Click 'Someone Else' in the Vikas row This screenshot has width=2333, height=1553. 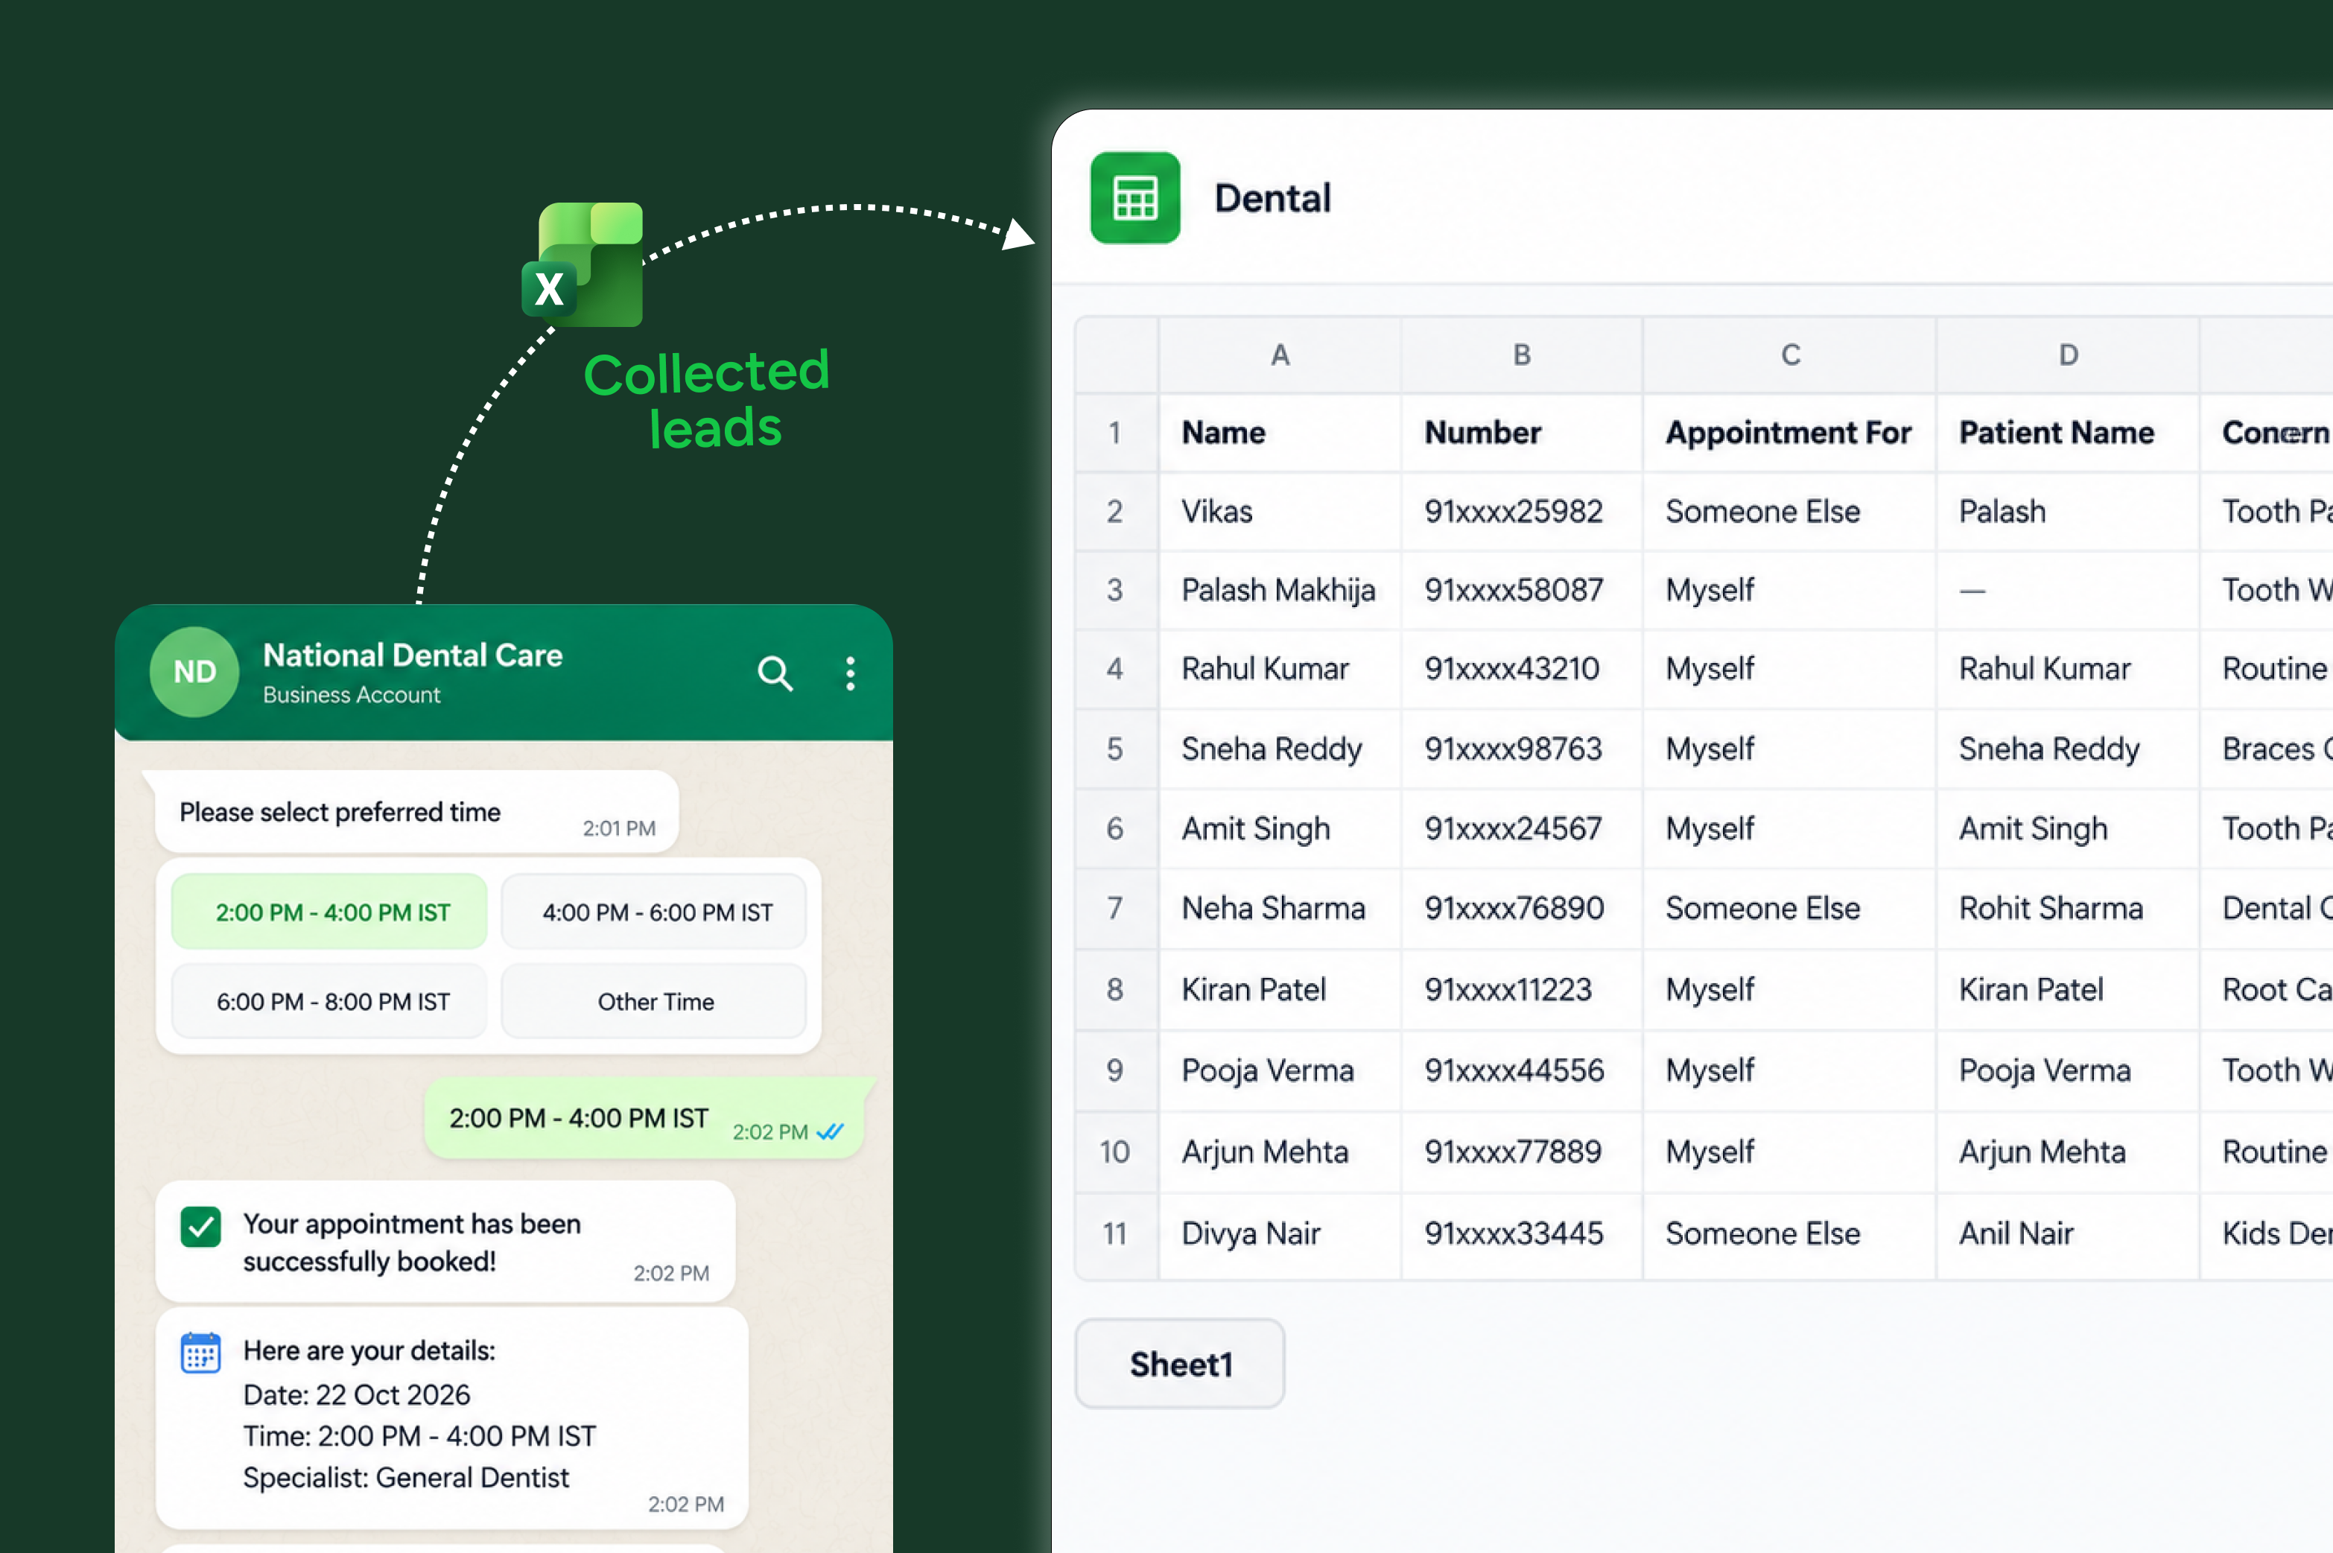coord(1789,512)
